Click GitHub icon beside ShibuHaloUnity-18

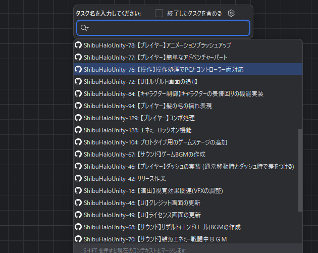(x=78, y=191)
